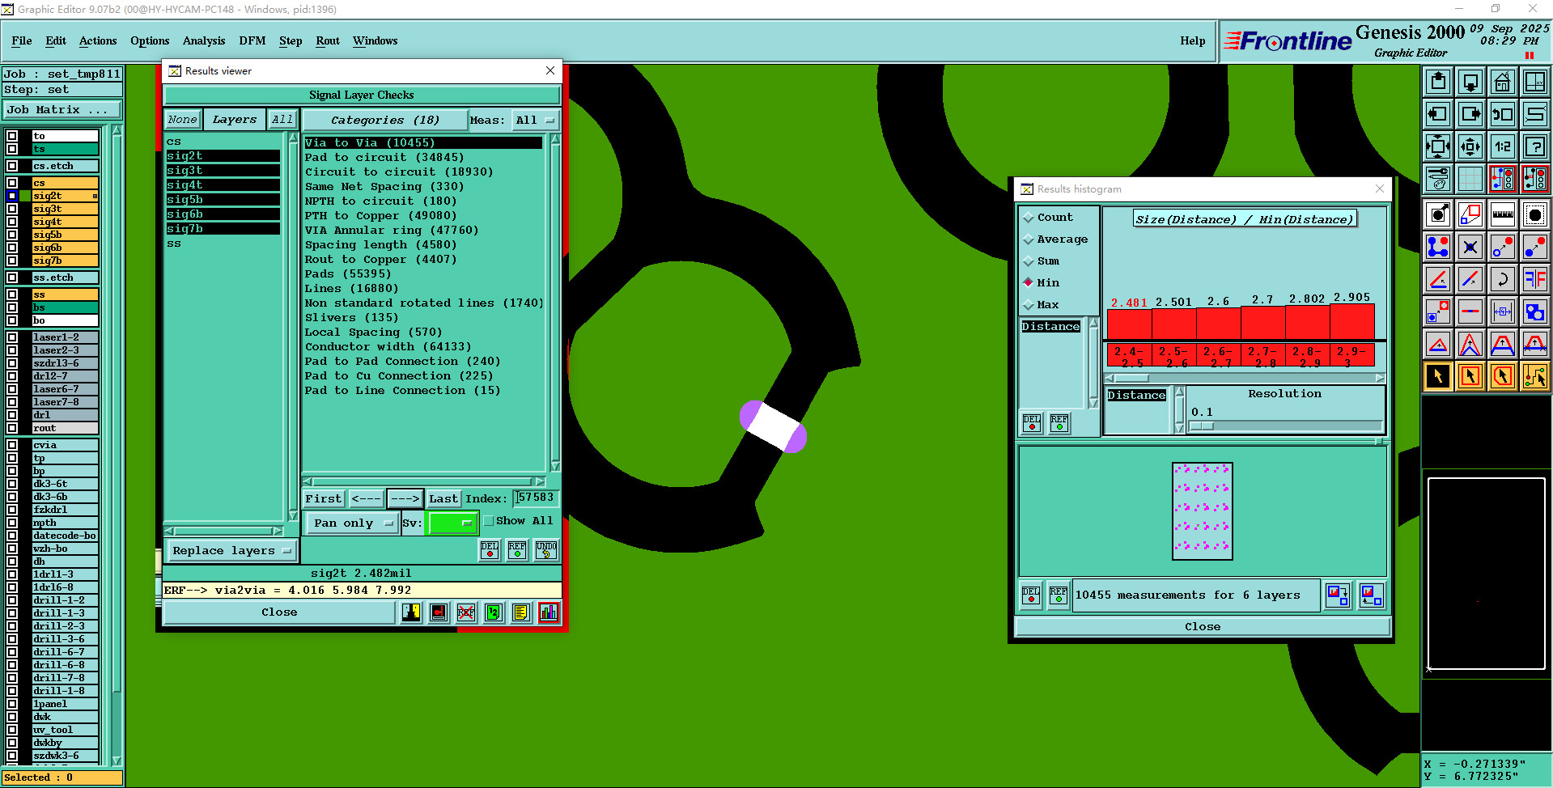Click the REF icon beside the measurements count

point(1058,595)
